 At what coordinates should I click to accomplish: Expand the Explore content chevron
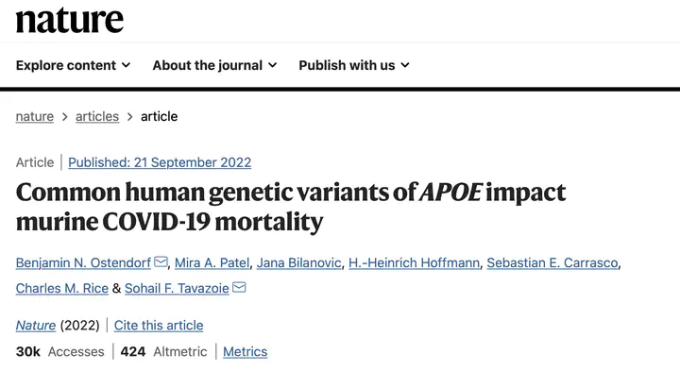(x=126, y=65)
